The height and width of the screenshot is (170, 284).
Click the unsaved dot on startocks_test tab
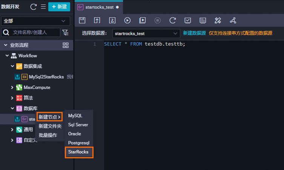click(x=117, y=7)
